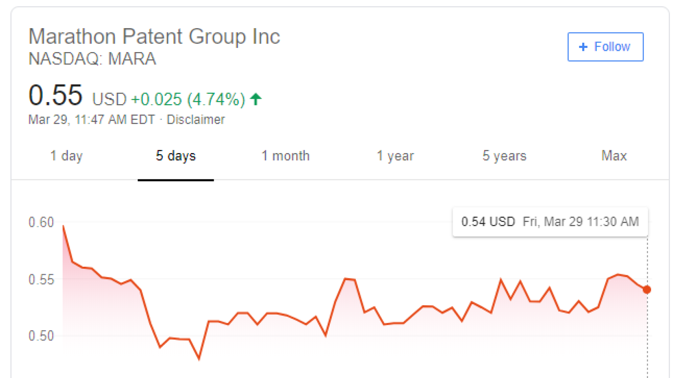This screenshot has height=378, width=673.
Task: Click the plus icon in Follow
Action: 583,47
